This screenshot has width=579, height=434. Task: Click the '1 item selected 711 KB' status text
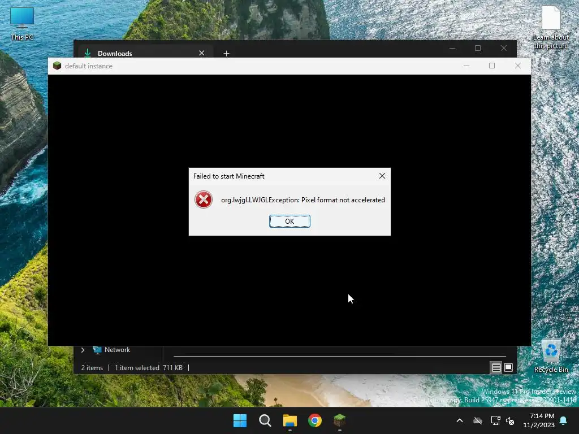coord(149,367)
